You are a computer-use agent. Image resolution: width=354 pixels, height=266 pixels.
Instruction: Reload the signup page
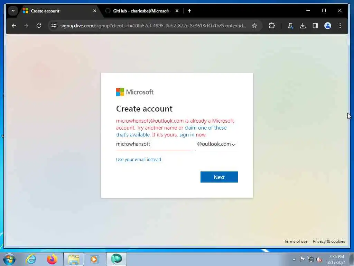[x=39, y=26]
